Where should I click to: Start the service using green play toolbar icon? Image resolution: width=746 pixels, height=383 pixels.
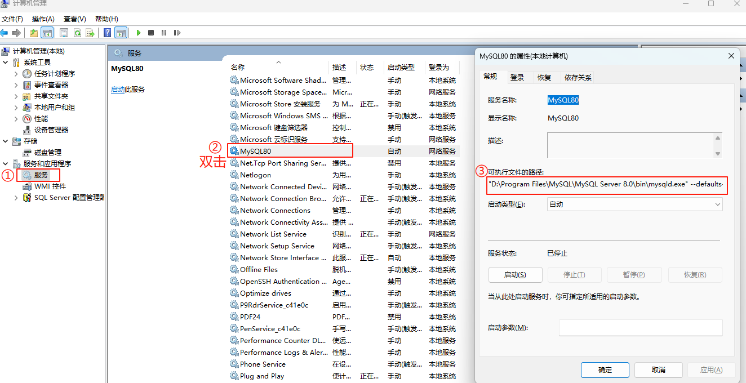(x=138, y=32)
